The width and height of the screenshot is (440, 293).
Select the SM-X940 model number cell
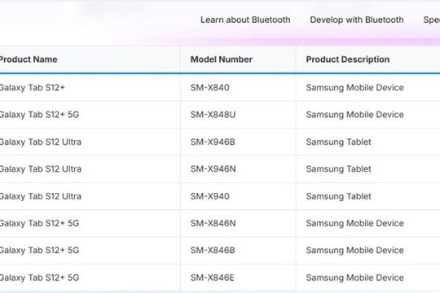210,196
